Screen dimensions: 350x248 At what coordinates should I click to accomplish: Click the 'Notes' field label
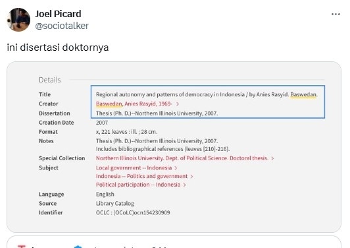point(46,141)
